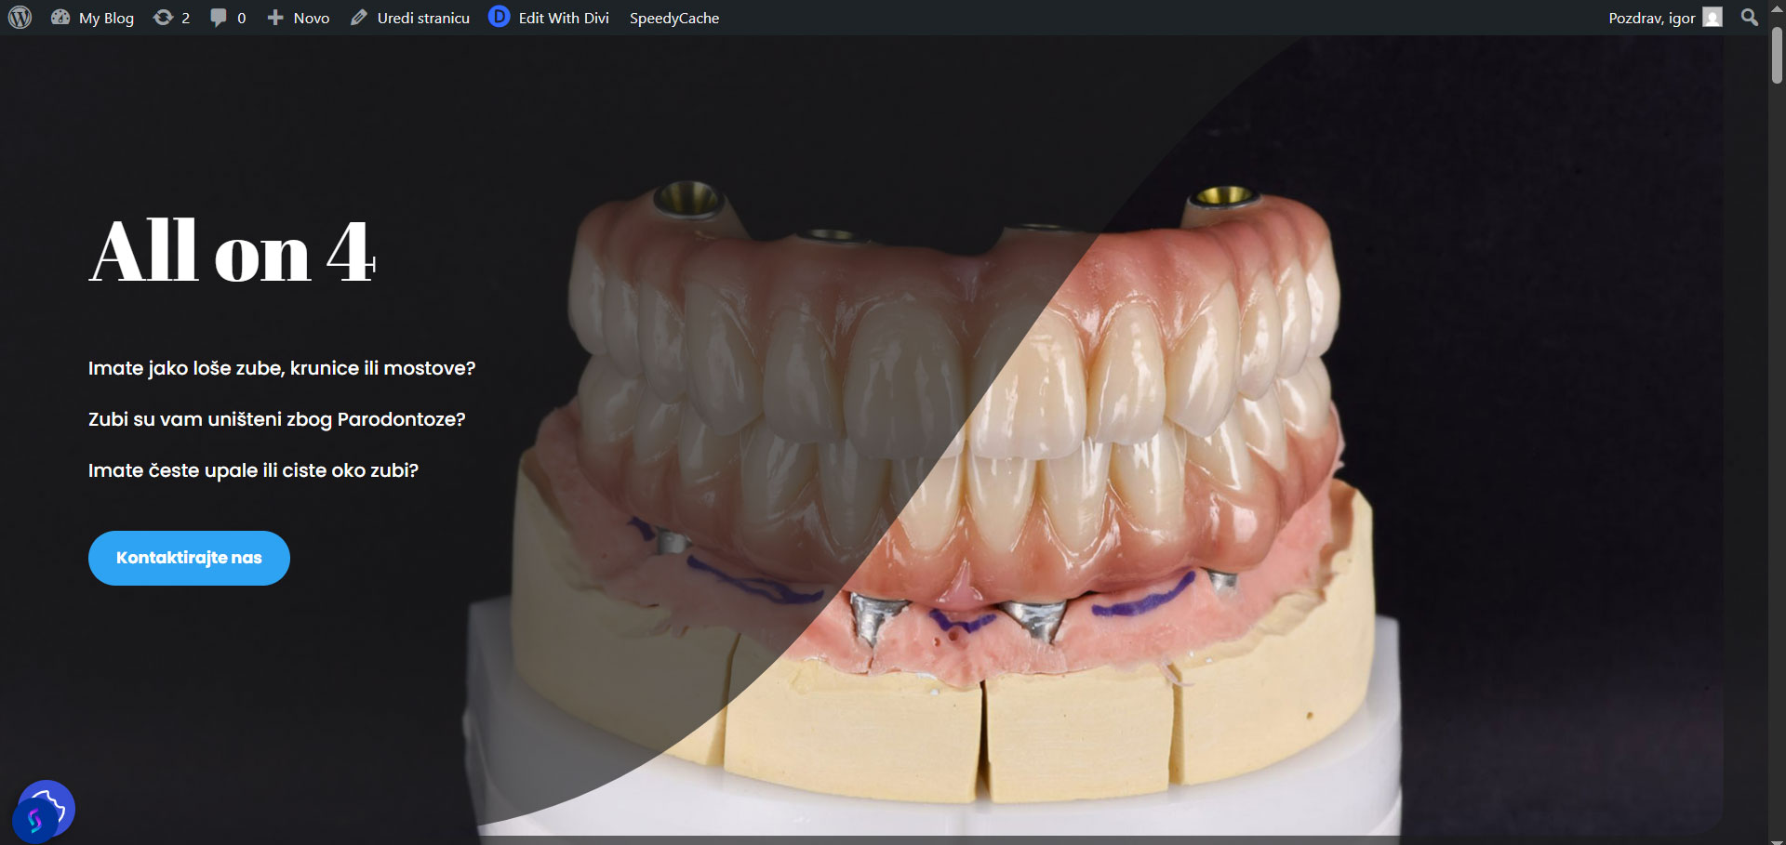Click the user avatar thumbnail

click(1713, 18)
